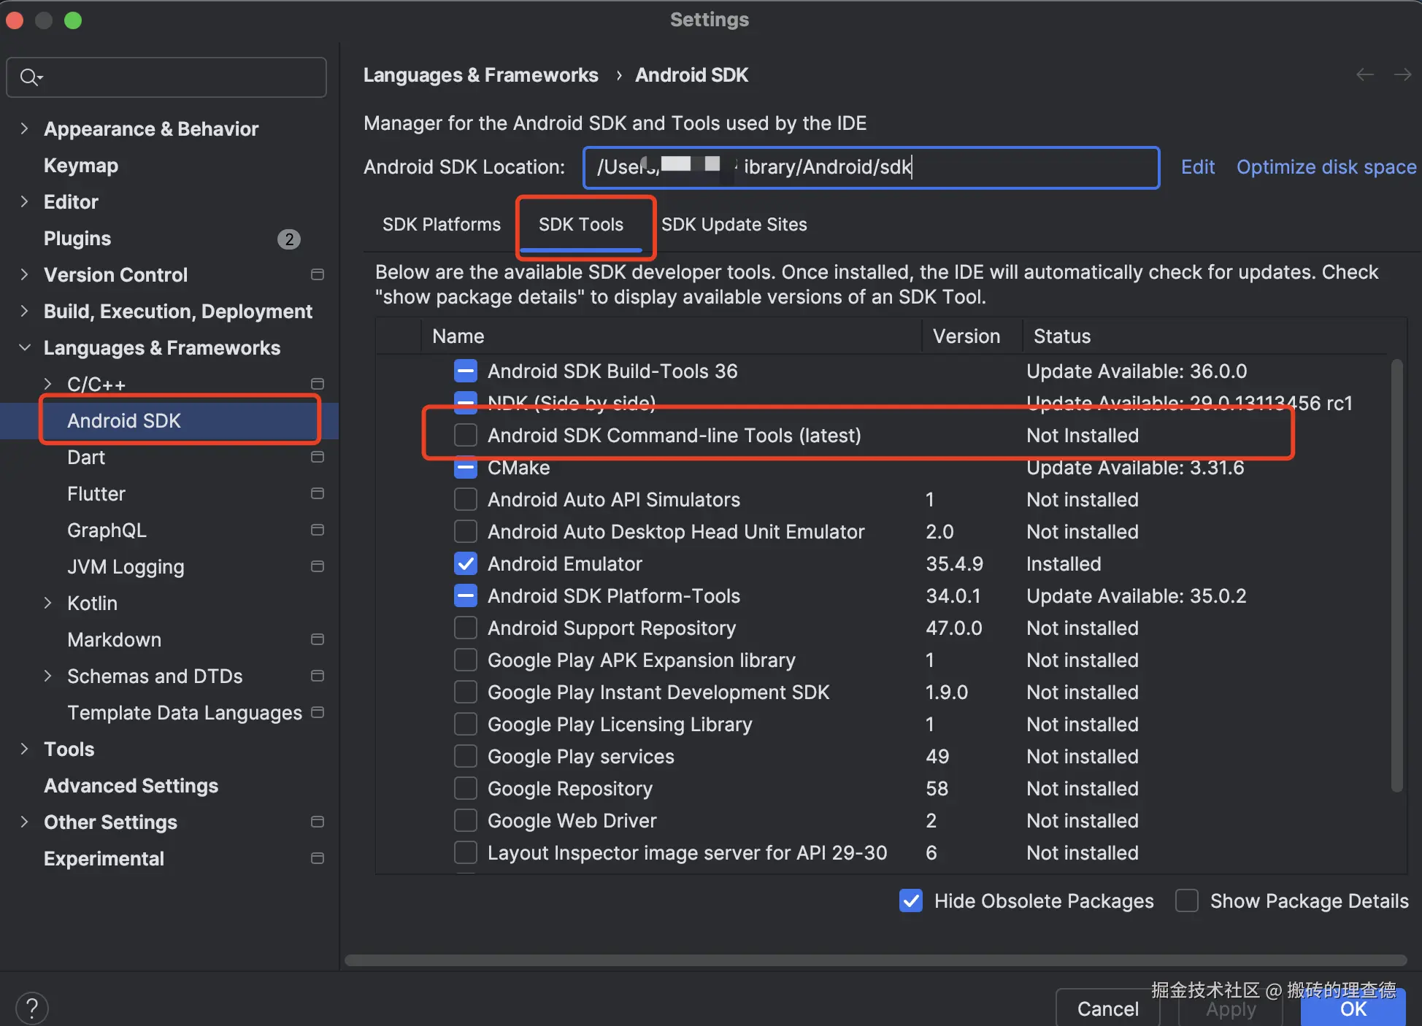Click the vertical scrollbar of the SDK tools table
The width and height of the screenshot is (1422, 1026).
pos(1396,576)
